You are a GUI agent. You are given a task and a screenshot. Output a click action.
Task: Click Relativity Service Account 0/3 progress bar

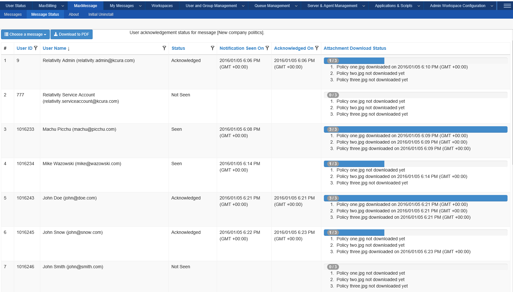tap(416, 95)
